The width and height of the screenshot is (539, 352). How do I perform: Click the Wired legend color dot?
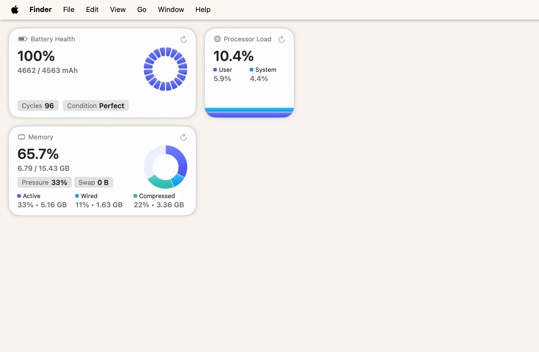pyautogui.click(x=77, y=196)
